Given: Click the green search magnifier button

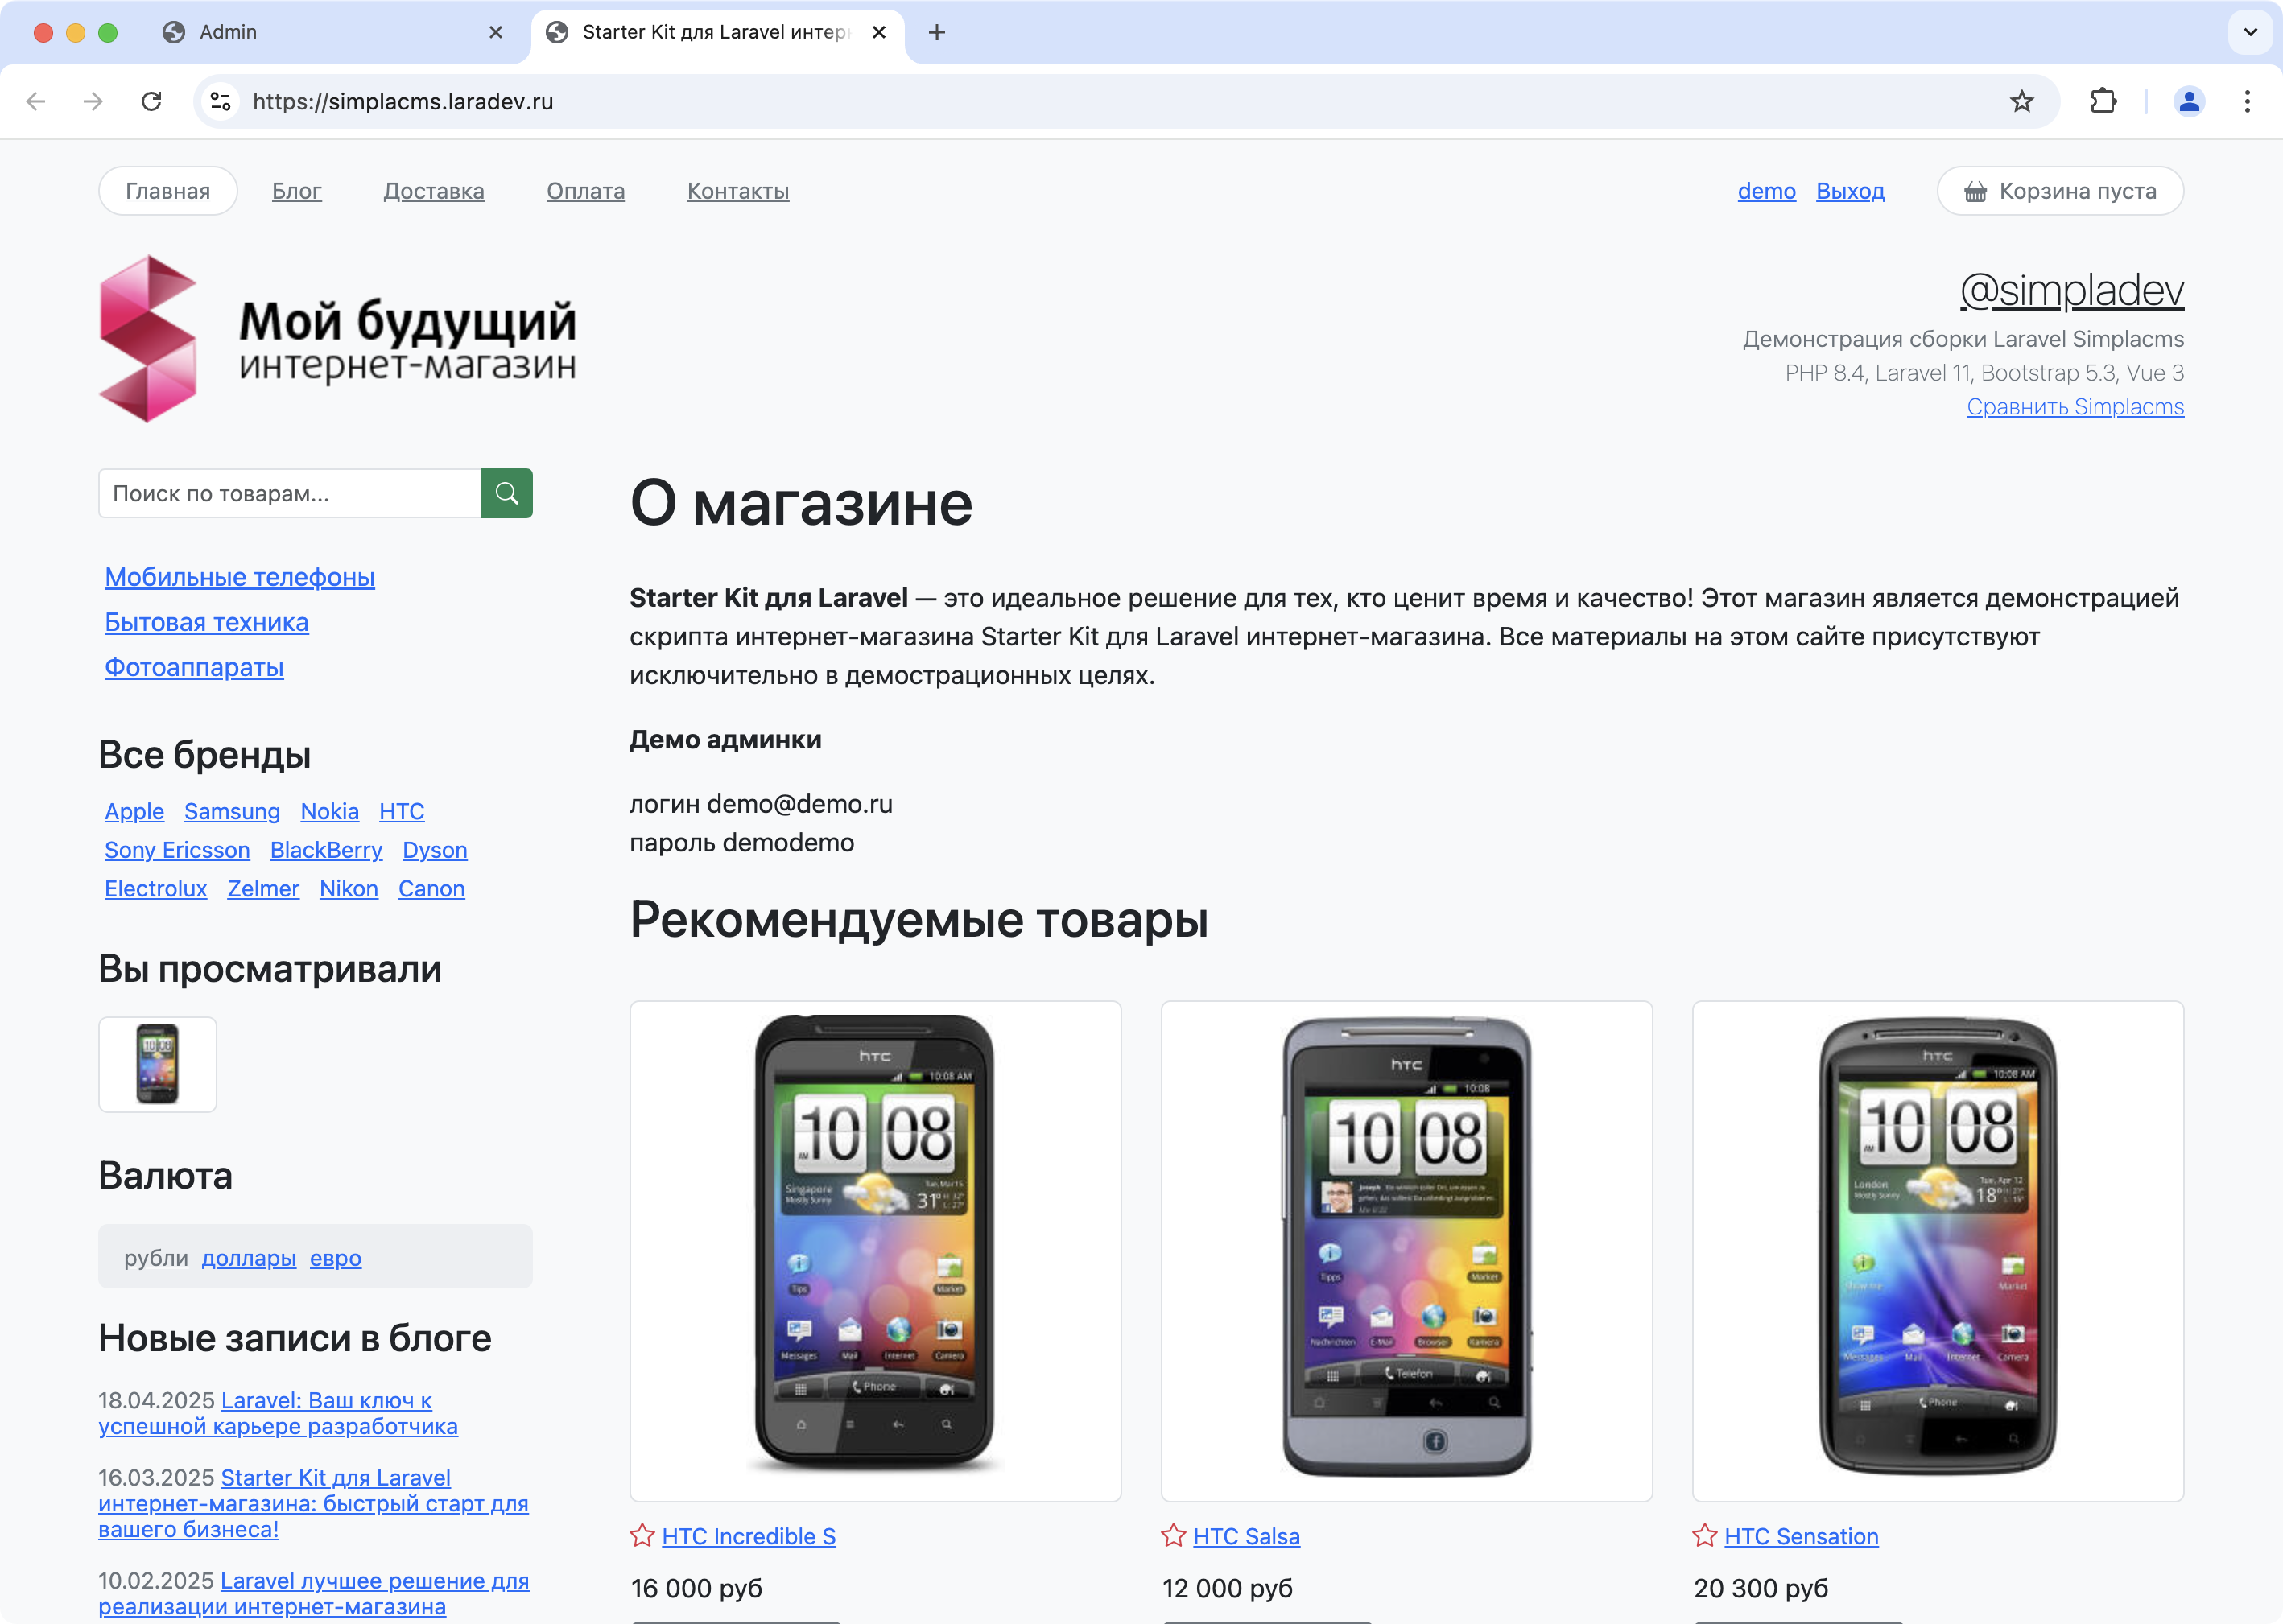Looking at the screenshot, I should tap(506, 493).
